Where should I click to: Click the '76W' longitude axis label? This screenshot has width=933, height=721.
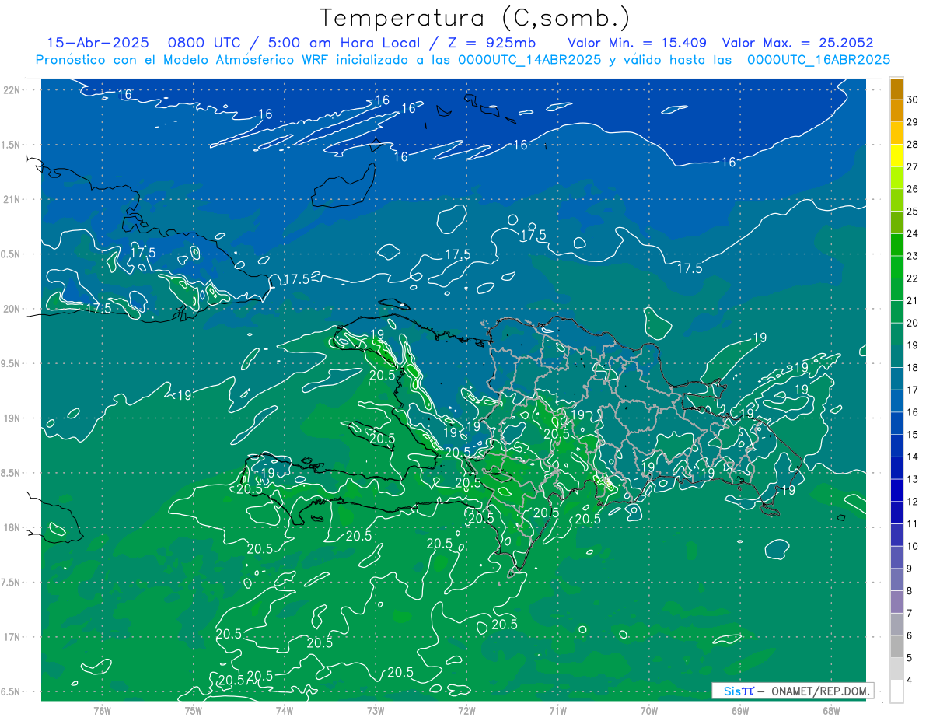[102, 710]
